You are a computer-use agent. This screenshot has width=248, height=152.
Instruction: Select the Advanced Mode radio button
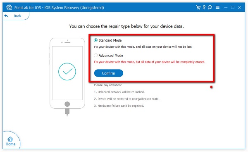pos(95,55)
